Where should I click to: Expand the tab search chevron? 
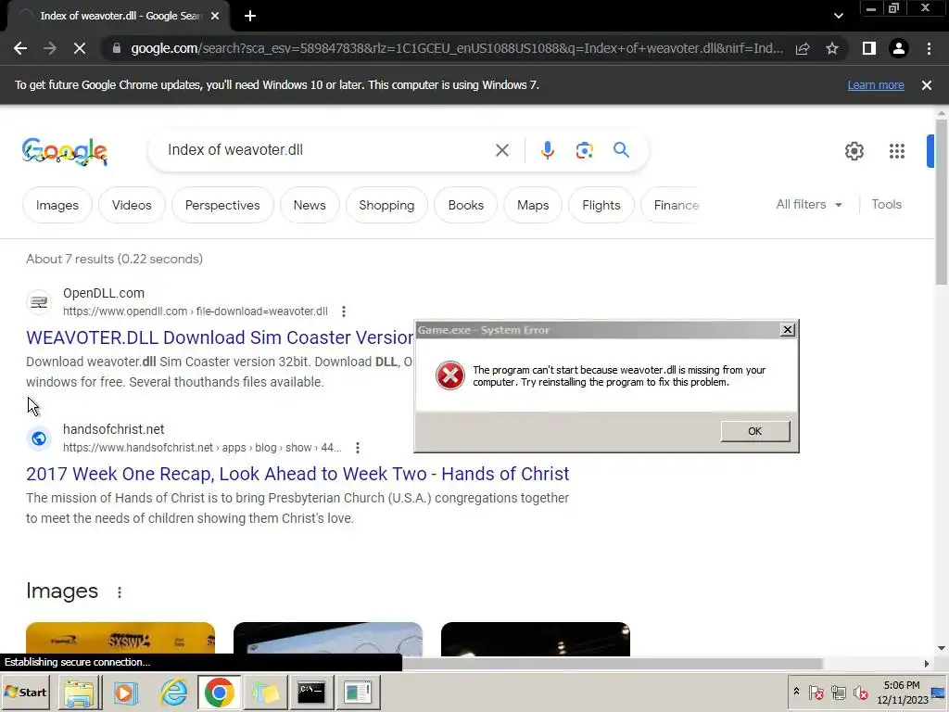[838, 16]
